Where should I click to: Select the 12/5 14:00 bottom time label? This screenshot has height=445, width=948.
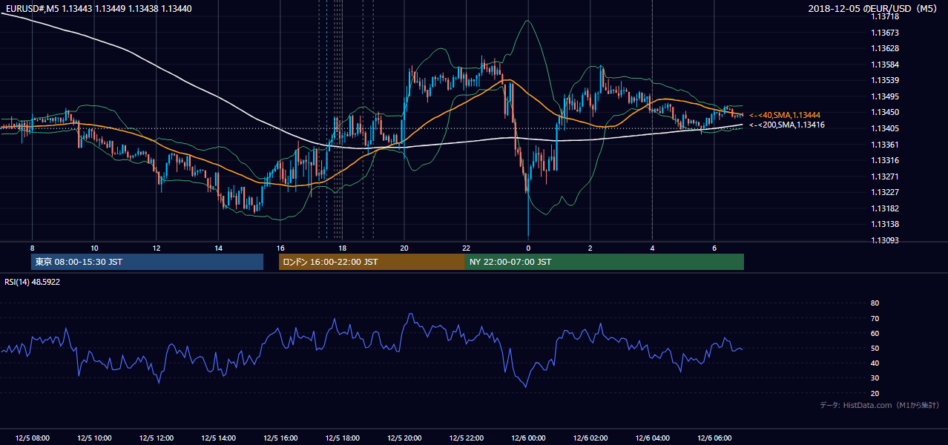pos(218,438)
